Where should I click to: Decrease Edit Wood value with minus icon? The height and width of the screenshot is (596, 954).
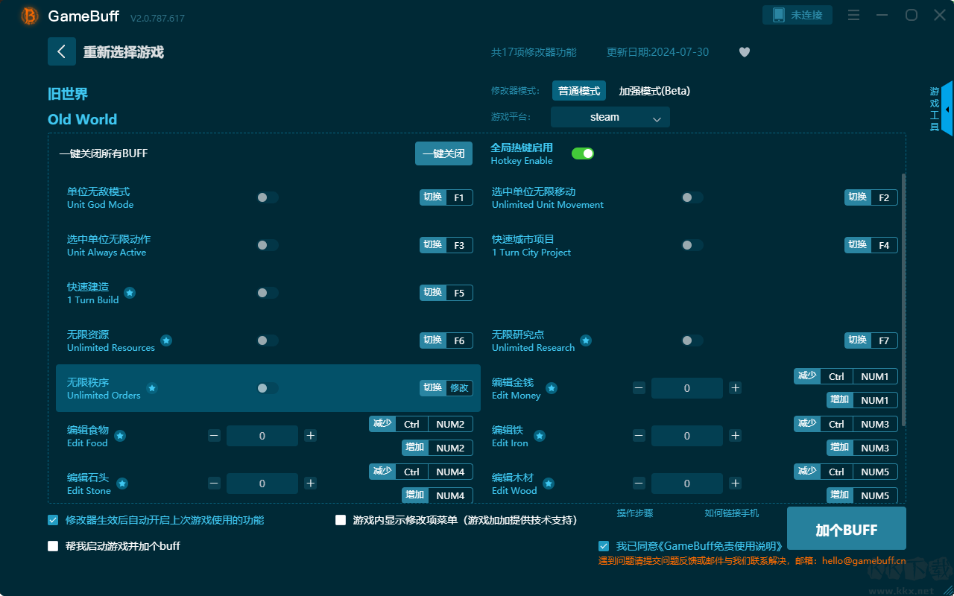click(639, 484)
